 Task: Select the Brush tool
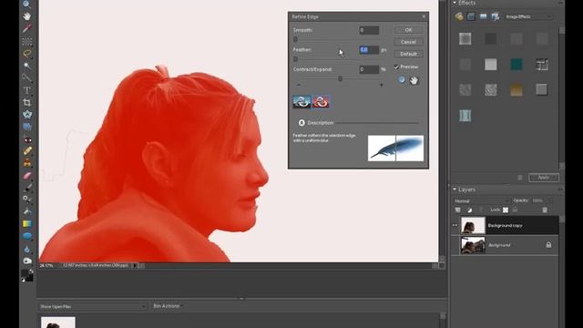pos(26,188)
